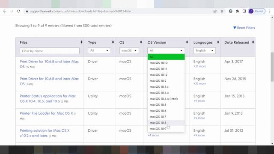Click the Filter by Name input field
274x154 pixels.
(x=50, y=51)
